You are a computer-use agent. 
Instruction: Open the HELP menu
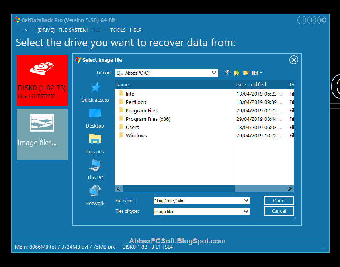pos(135,30)
